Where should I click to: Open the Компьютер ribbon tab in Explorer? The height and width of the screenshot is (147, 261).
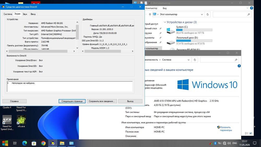pos(151,8)
